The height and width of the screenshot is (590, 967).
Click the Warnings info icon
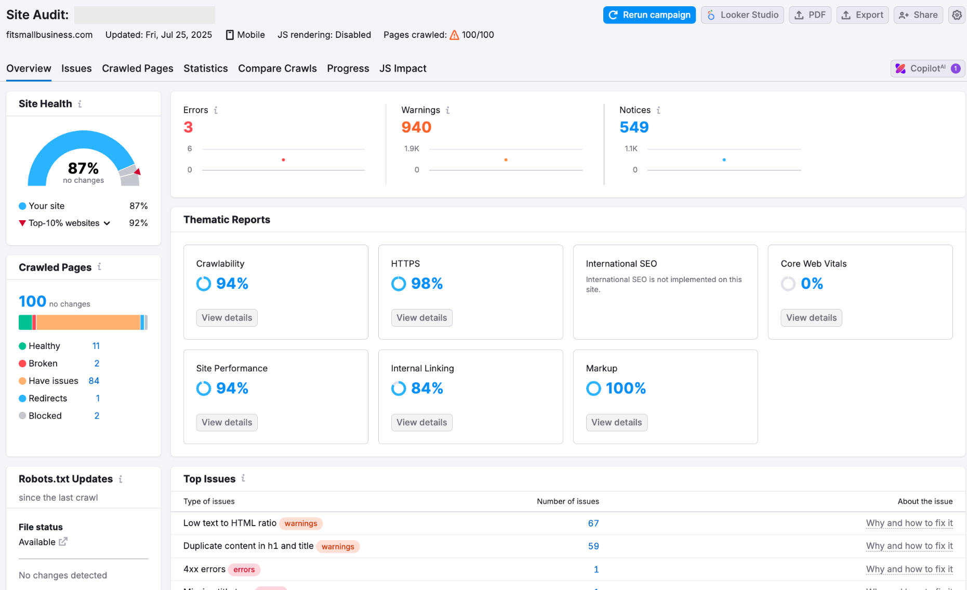pyautogui.click(x=447, y=110)
